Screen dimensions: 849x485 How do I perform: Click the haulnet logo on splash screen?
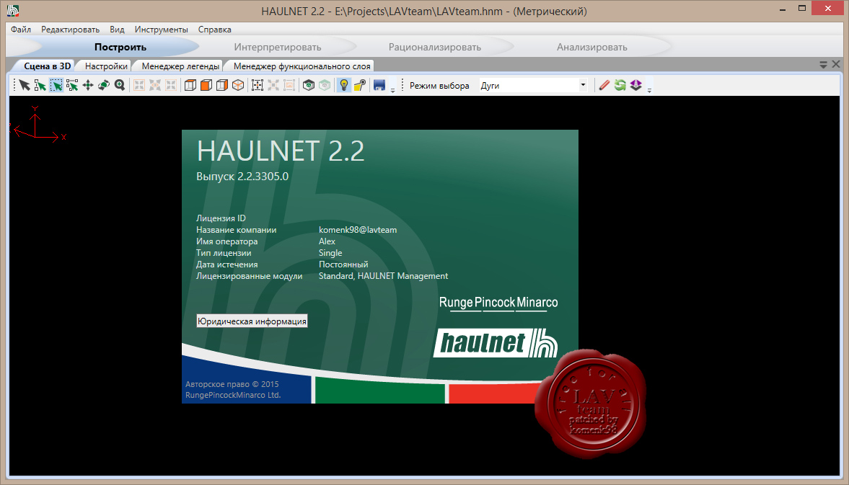pos(496,343)
